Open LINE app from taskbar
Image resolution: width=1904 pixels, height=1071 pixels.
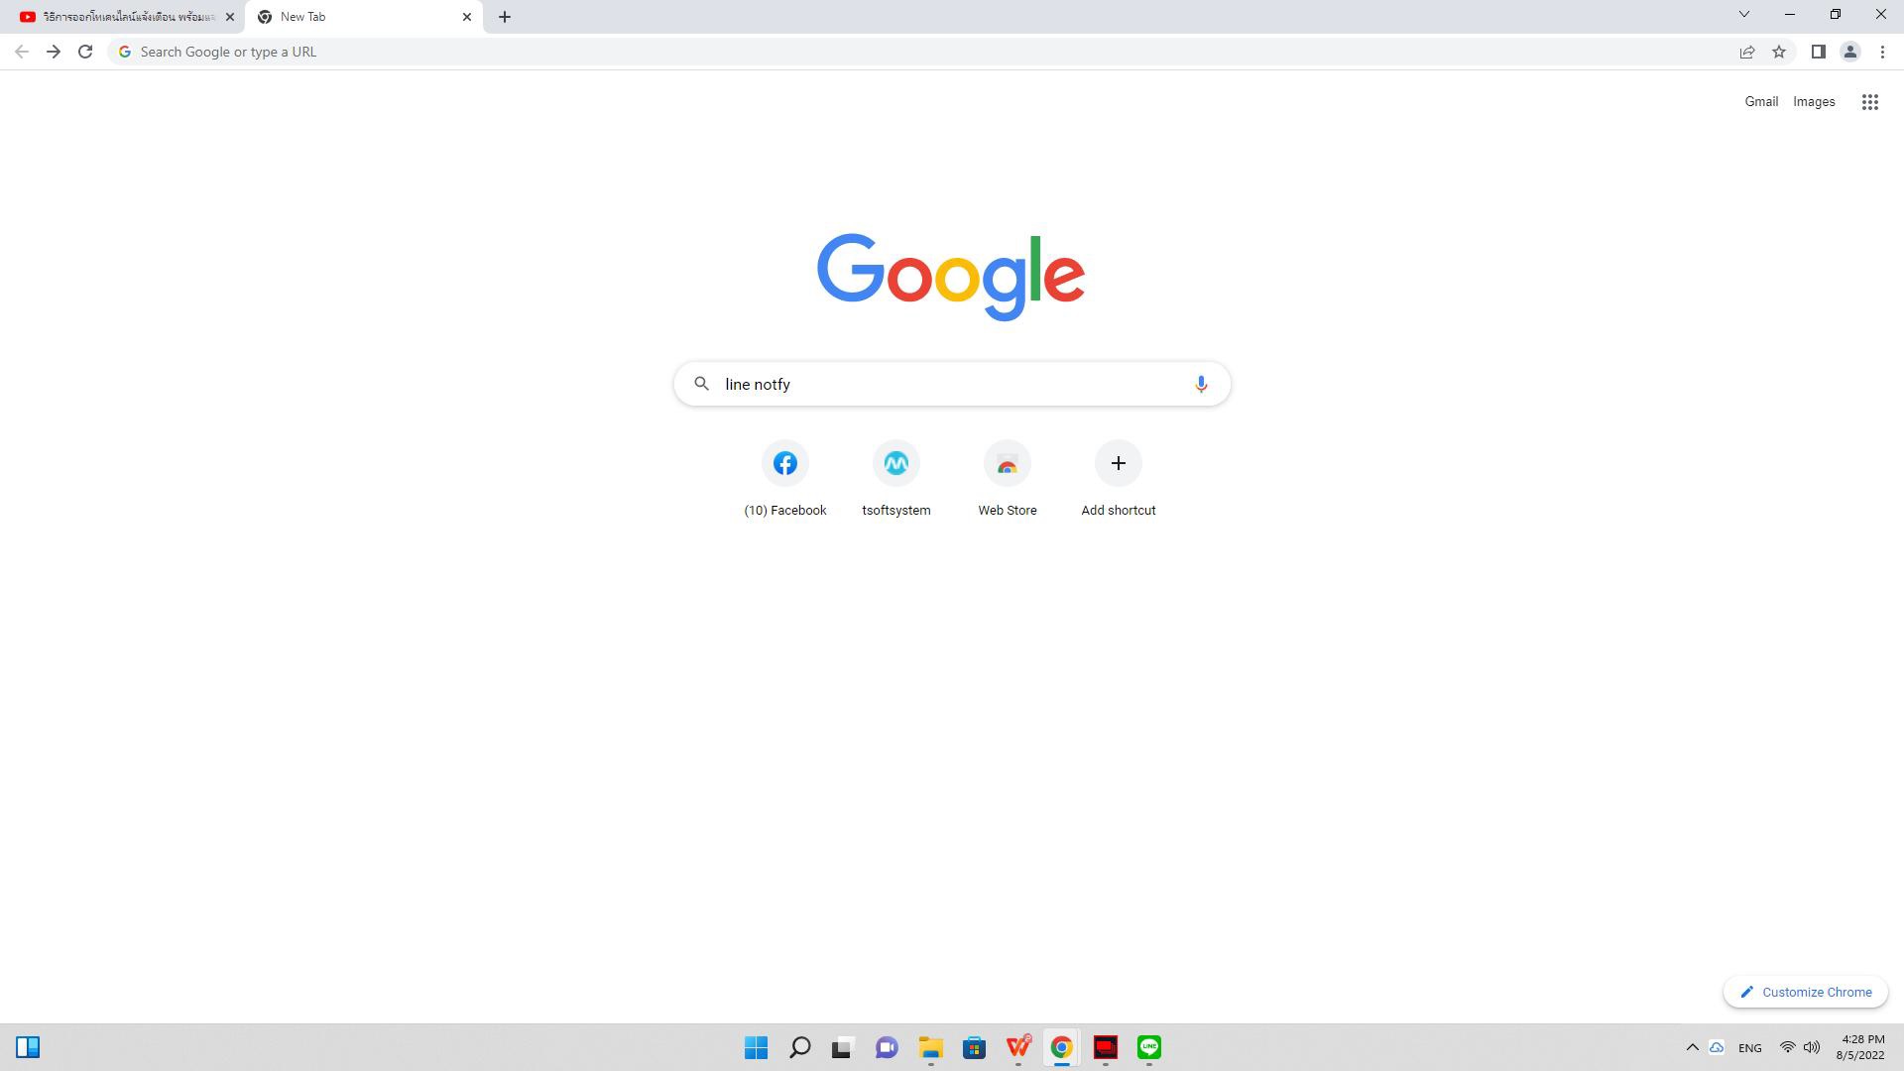coord(1149,1047)
